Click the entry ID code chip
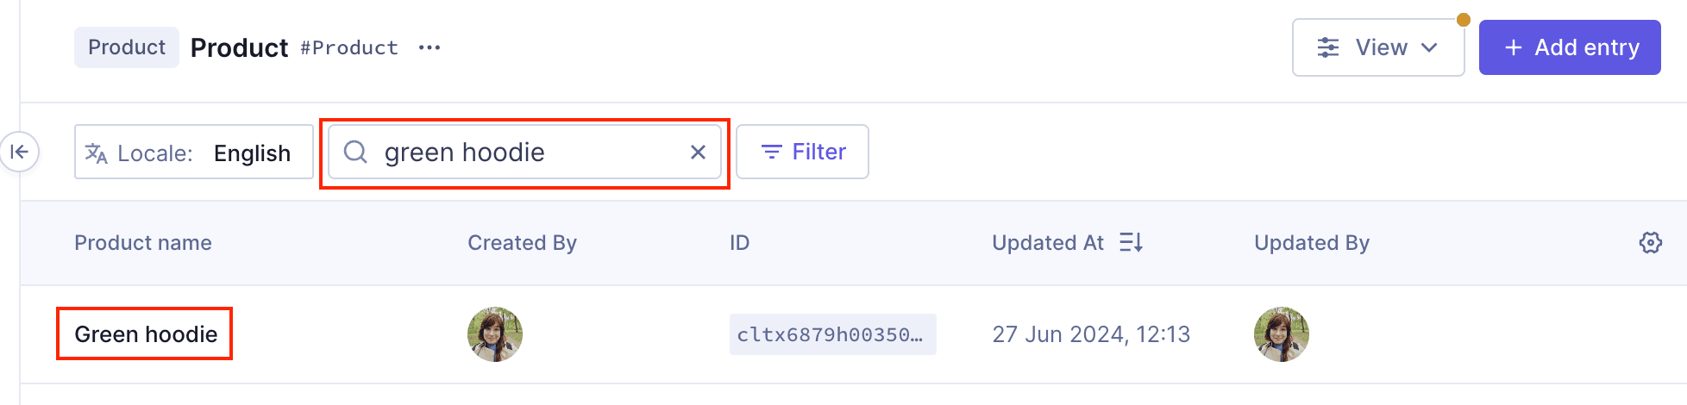This screenshot has width=1687, height=405. click(831, 334)
